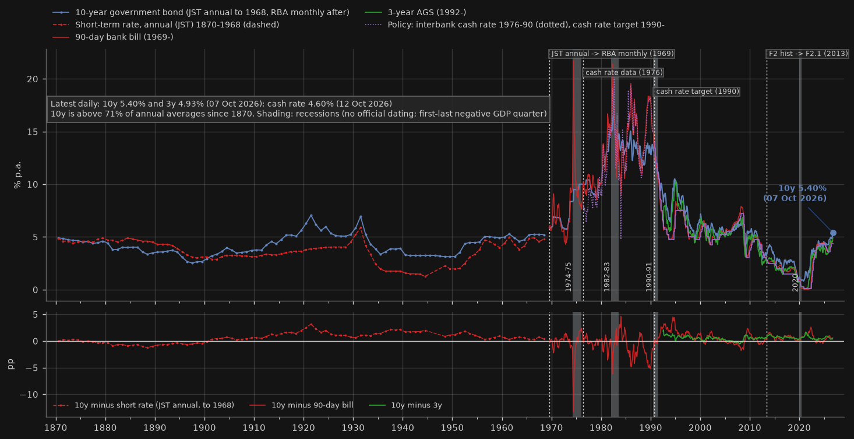Click the blue line marker of 10-year bond legend

click(x=61, y=12)
